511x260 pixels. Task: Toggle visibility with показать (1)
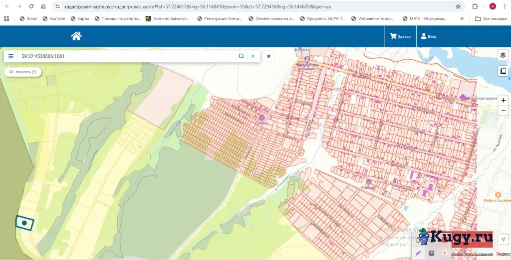(23, 72)
